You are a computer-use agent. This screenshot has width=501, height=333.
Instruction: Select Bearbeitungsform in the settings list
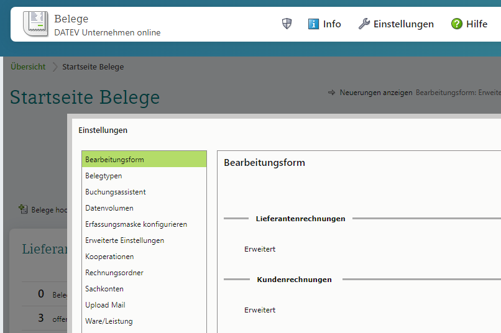pyautogui.click(x=114, y=160)
